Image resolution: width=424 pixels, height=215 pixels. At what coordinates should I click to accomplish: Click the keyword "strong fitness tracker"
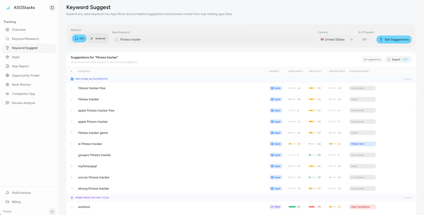point(94,189)
